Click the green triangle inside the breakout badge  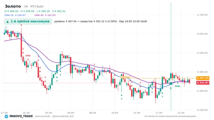(8, 21)
